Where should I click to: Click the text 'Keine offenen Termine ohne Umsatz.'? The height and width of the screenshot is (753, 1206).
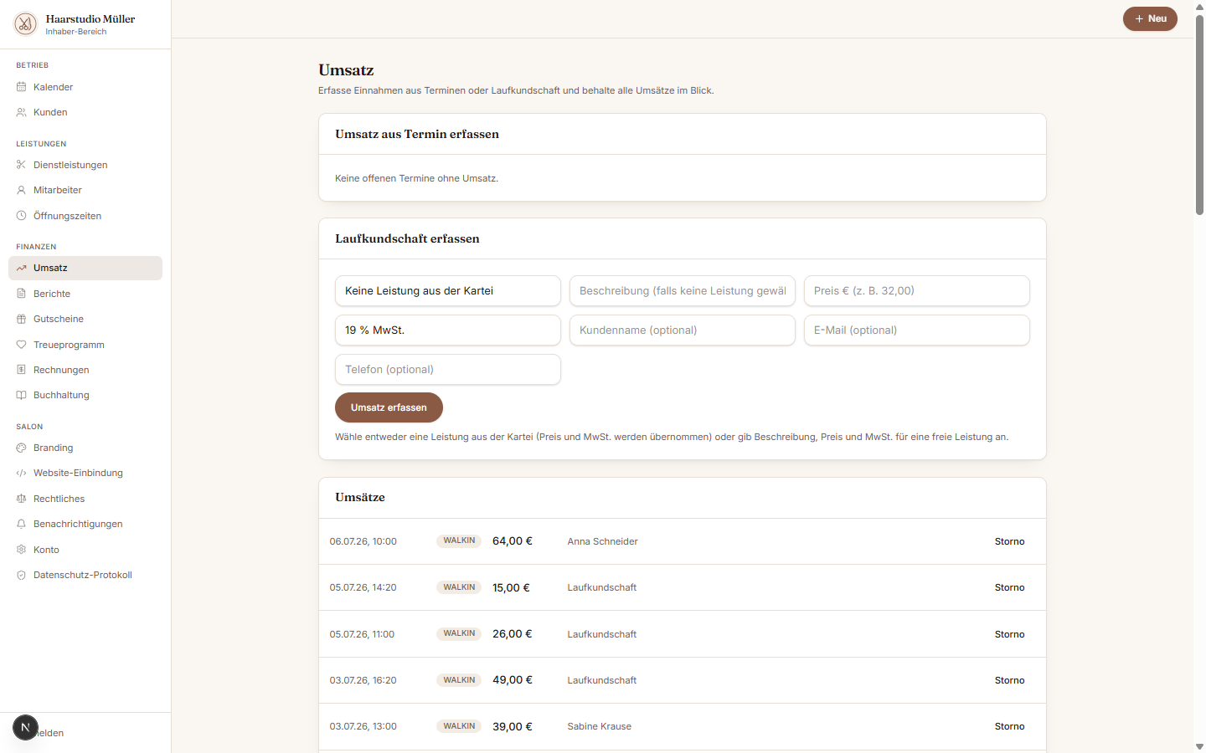(416, 178)
